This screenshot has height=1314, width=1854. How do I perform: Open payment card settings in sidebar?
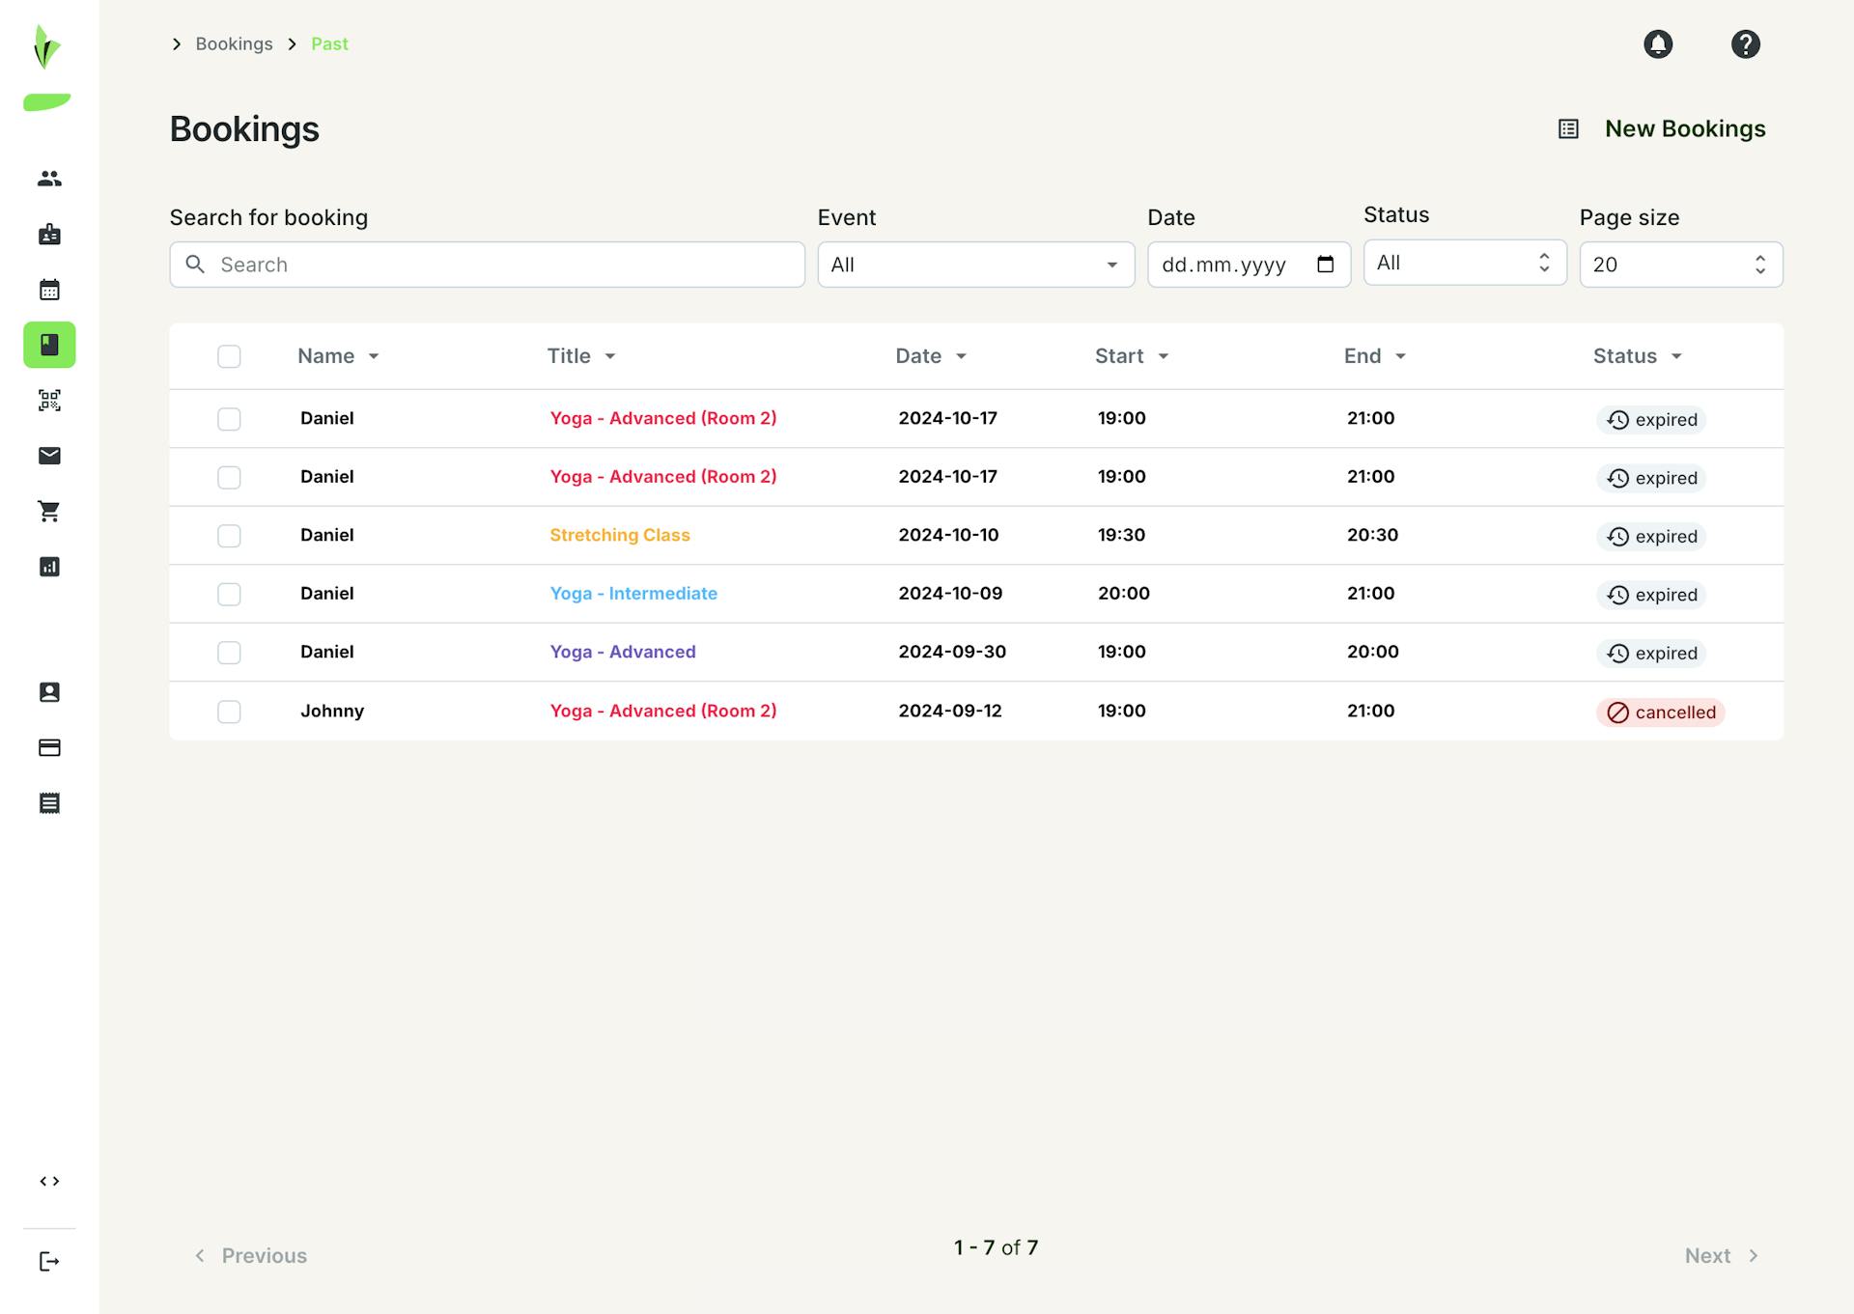click(48, 747)
